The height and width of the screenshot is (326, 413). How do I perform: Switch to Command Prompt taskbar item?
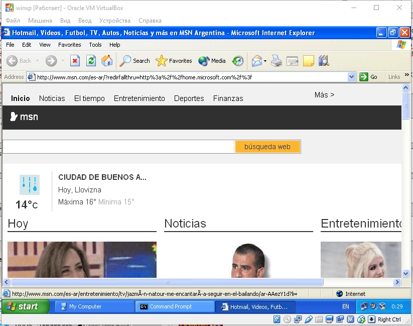(x=175, y=306)
